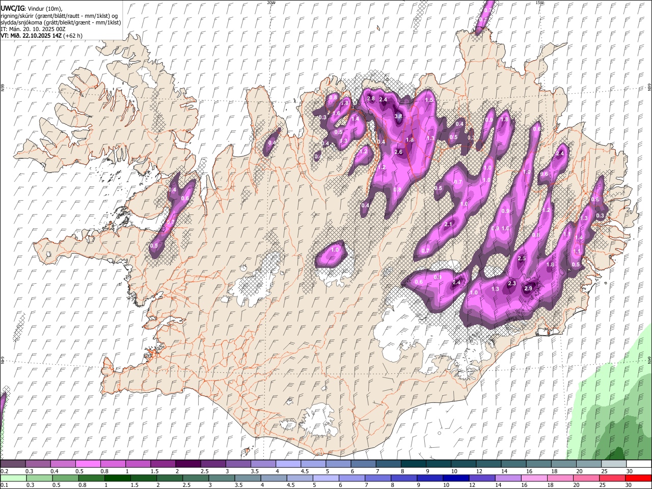
Task: Click the rain legend swatch between 14 and 16
Action: [508, 478]
